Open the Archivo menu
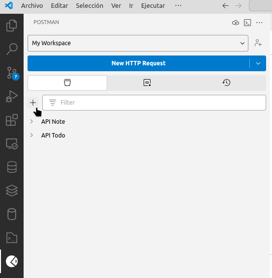 [32, 6]
